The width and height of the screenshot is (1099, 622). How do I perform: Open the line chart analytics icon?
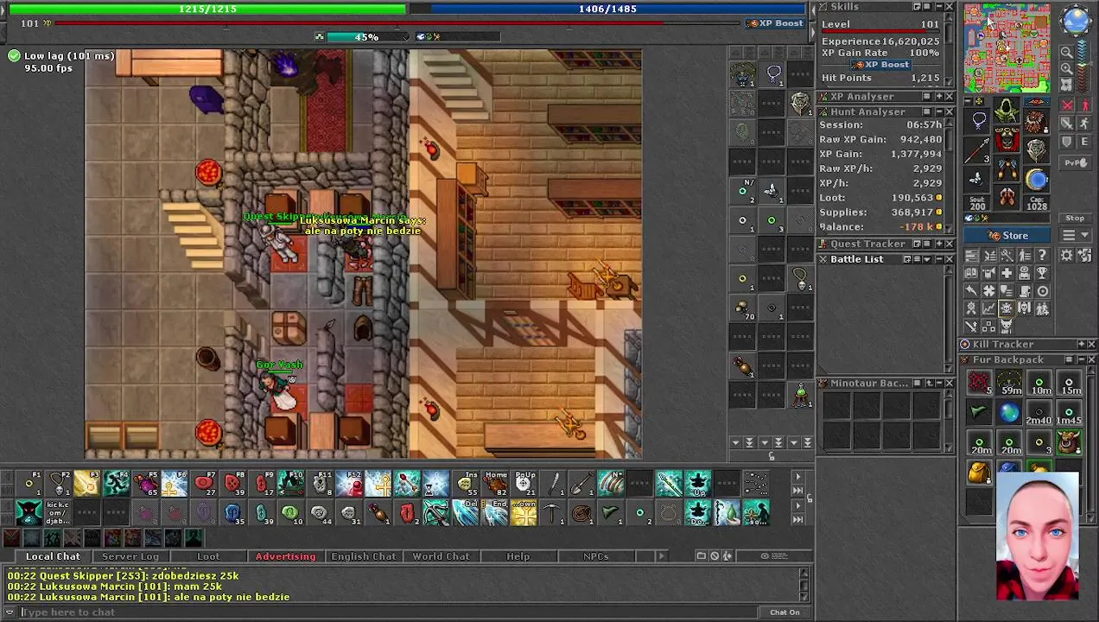(988, 308)
